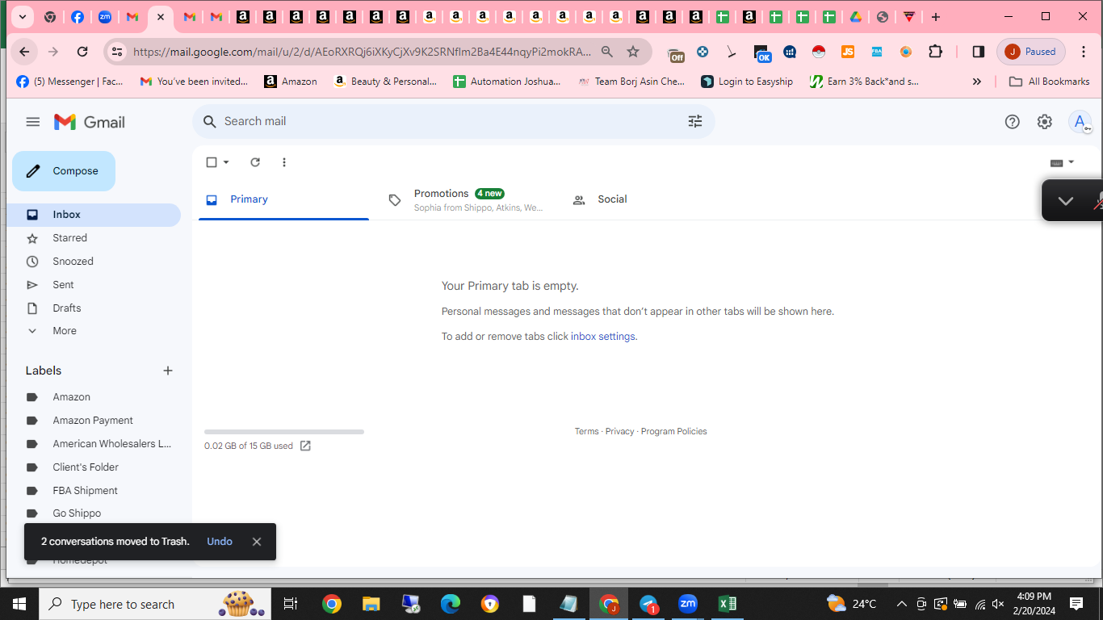Open Excel from the Windows taskbar
This screenshot has width=1103, height=620.
pos(727,604)
